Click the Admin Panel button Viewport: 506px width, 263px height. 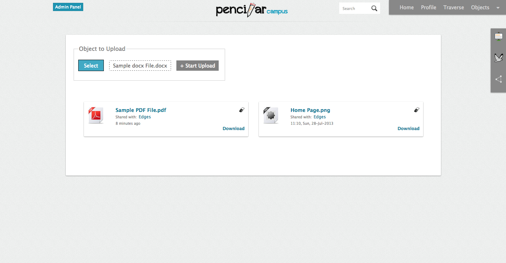(x=68, y=7)
